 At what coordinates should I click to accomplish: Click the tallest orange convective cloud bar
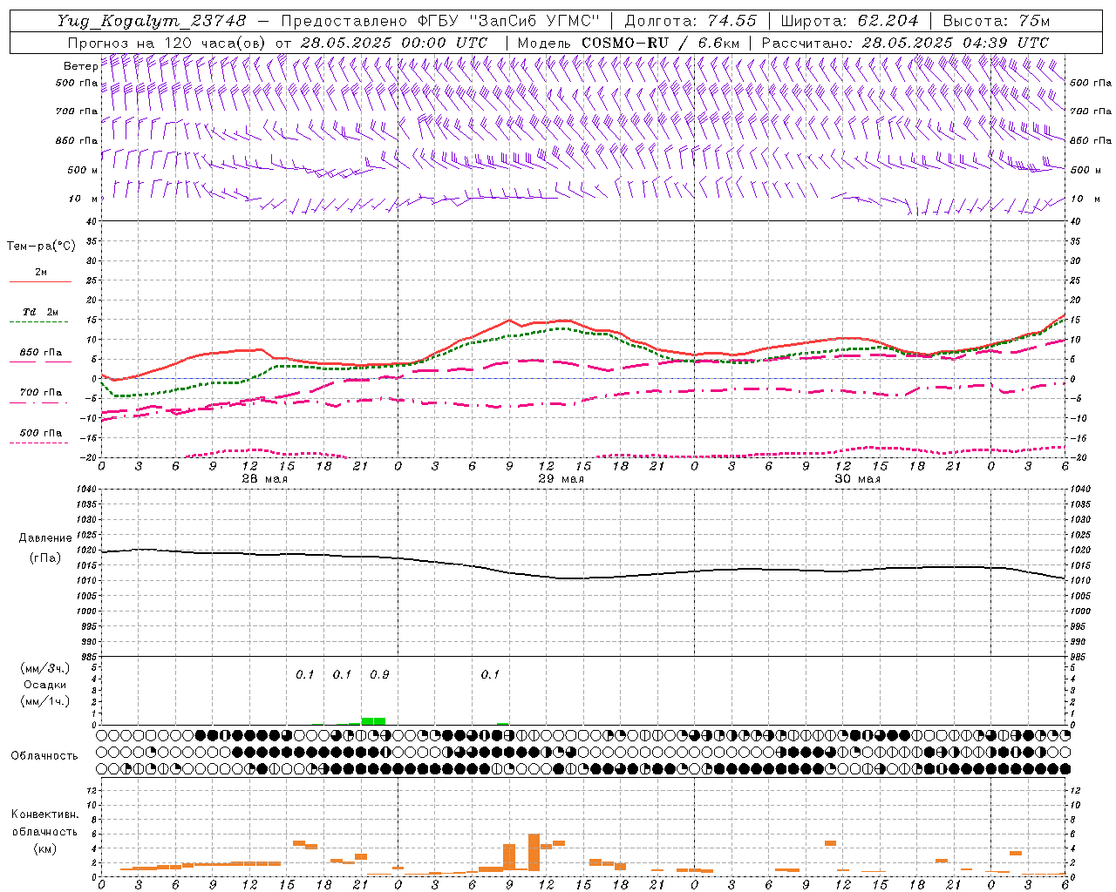point(534,853)
